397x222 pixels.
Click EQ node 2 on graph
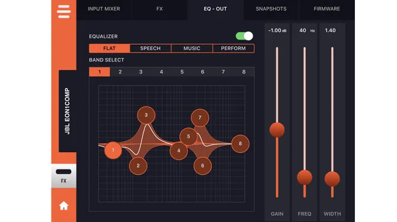pyautogui.click(x=138, y=166)
